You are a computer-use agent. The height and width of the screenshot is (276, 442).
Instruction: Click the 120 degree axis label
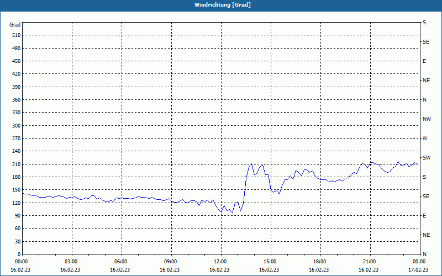17,203
